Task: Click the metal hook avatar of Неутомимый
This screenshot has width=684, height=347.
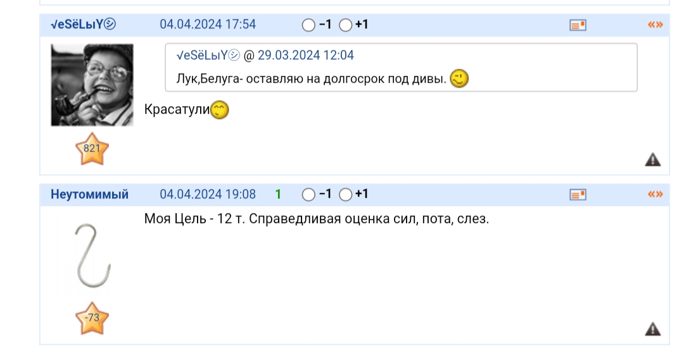Action: [x=92, y=258]
